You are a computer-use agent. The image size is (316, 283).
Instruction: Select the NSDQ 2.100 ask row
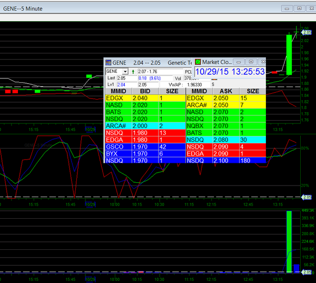coord(225,160)
